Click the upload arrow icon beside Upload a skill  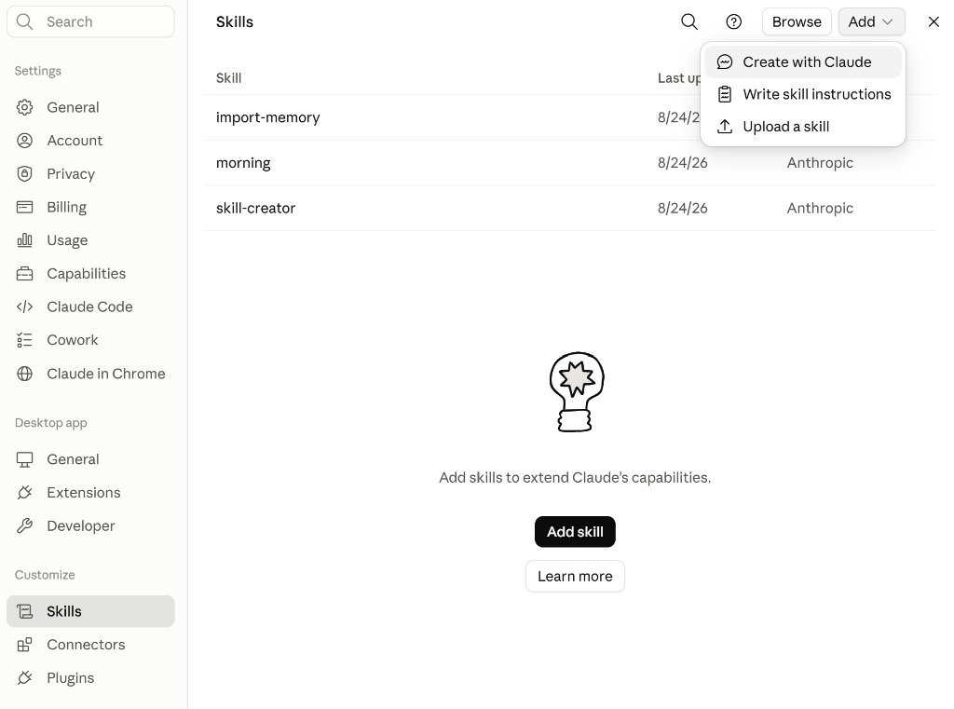(x=724, y=127)
